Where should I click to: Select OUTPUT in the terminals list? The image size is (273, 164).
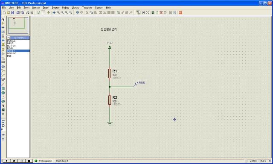click(18, 46)
